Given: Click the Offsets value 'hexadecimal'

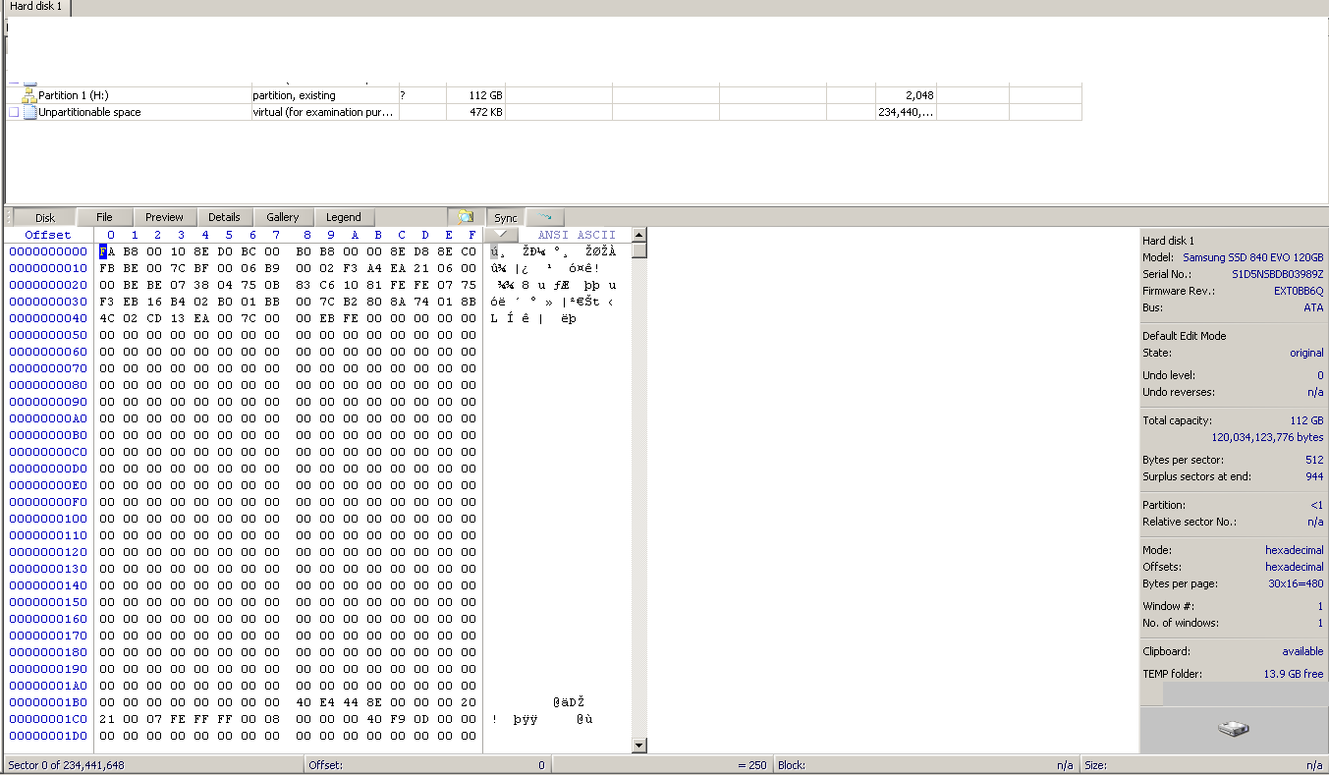Looking at the screenshot, I should [1294, 567].
